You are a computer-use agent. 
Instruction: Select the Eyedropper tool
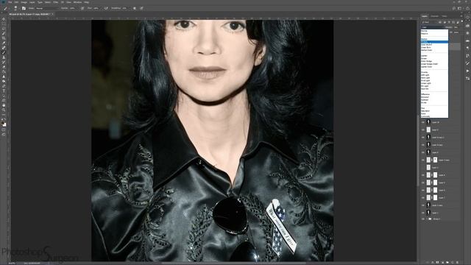coord(4,43)
